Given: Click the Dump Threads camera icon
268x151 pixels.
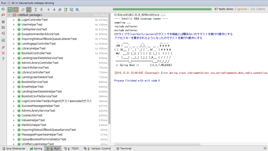Looking at the screenshot, I should click(3, 28).
